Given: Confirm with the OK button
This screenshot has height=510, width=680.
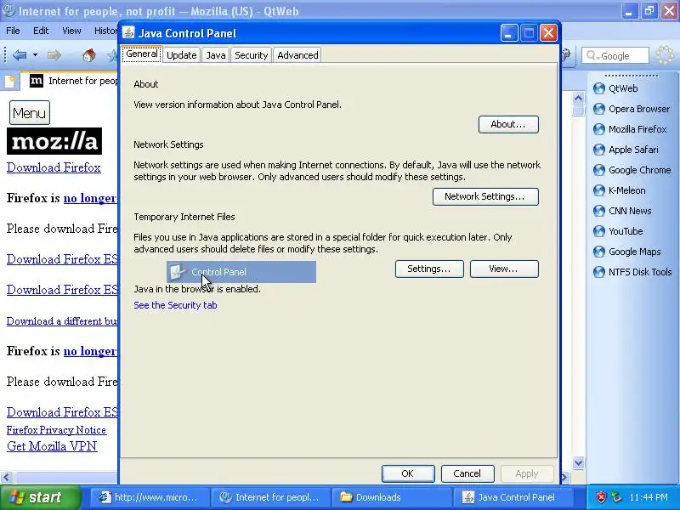Looking at the screenshot, I should coord(408,473).
